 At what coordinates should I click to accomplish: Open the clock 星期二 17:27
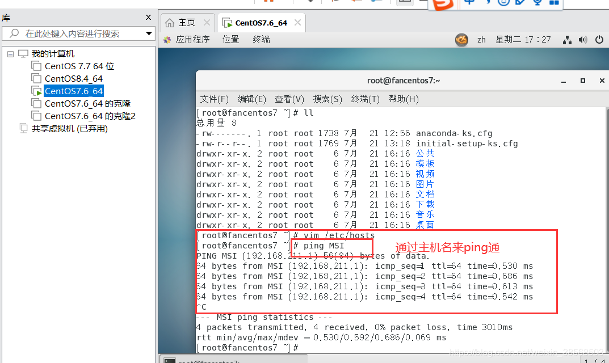pyautogui.click(x=523, y=40)
